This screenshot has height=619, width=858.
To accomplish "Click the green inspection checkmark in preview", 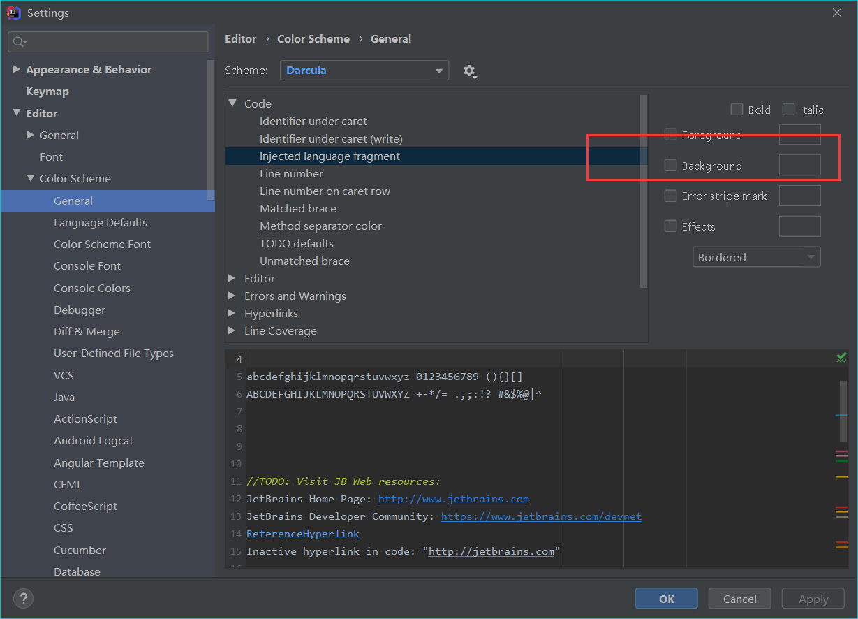I will point(841,358).
